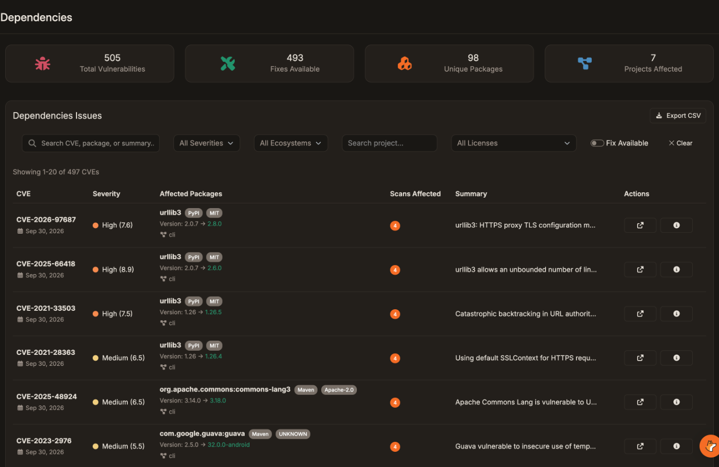The width and height of the screenshot is (719, 467).
Task: Click com.google.guava:guava package name
Action: click(202, 433)
